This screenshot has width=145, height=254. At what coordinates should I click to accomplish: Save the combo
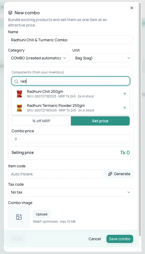point(120,239)
